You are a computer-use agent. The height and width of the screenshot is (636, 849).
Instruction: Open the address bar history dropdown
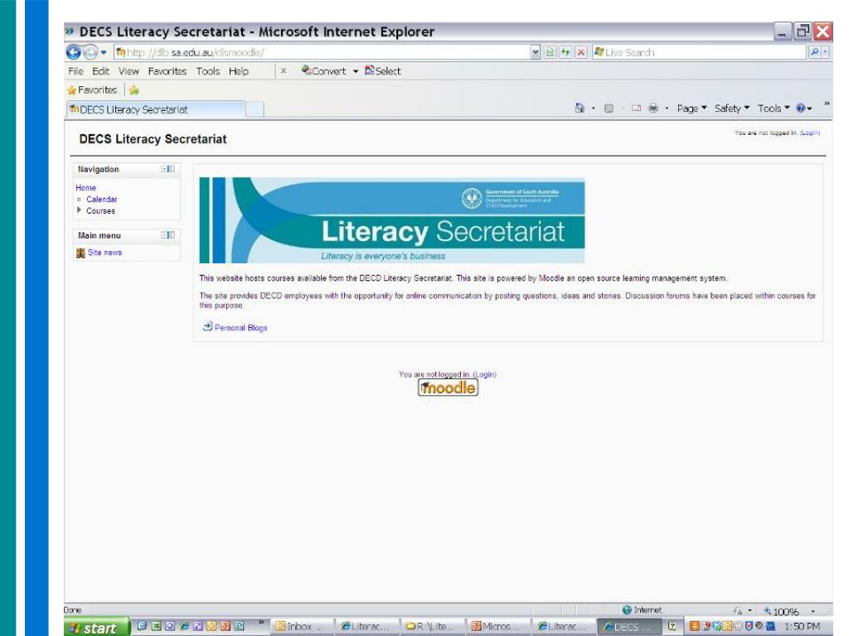(536, 52)
